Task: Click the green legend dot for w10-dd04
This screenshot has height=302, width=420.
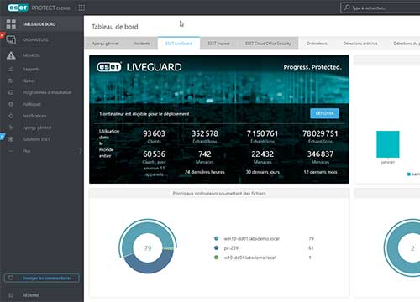Action: pyautogui.click(x=216, y=258)
